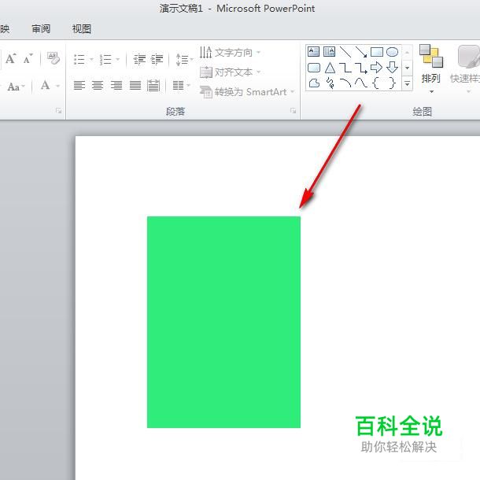Select the scribble shape tool
Viewport: 480px width, 480px height.
[x=330, y=83]
